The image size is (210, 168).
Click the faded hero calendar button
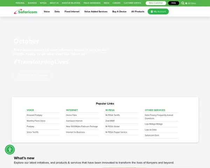coord(33,75)
